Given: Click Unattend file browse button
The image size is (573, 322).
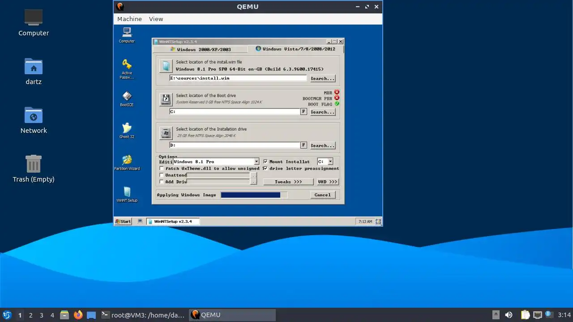Looking at the screenshot, I should pyautogui.click(x=254, y=175).
